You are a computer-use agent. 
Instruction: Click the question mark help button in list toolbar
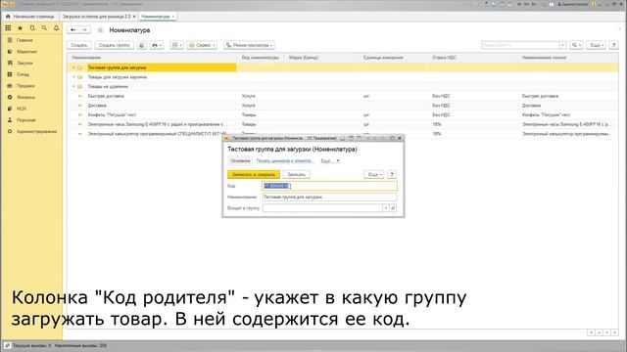click(x=613, y=45)
